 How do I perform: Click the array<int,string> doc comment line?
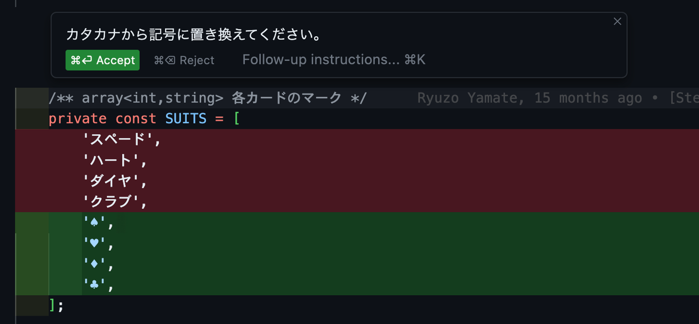208,98
